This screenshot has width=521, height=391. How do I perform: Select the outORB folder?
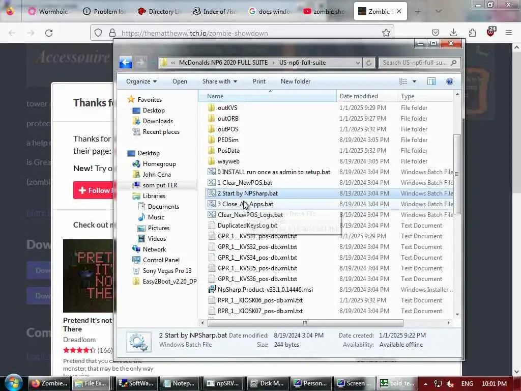pyautogui.click(x=228, y=118)
